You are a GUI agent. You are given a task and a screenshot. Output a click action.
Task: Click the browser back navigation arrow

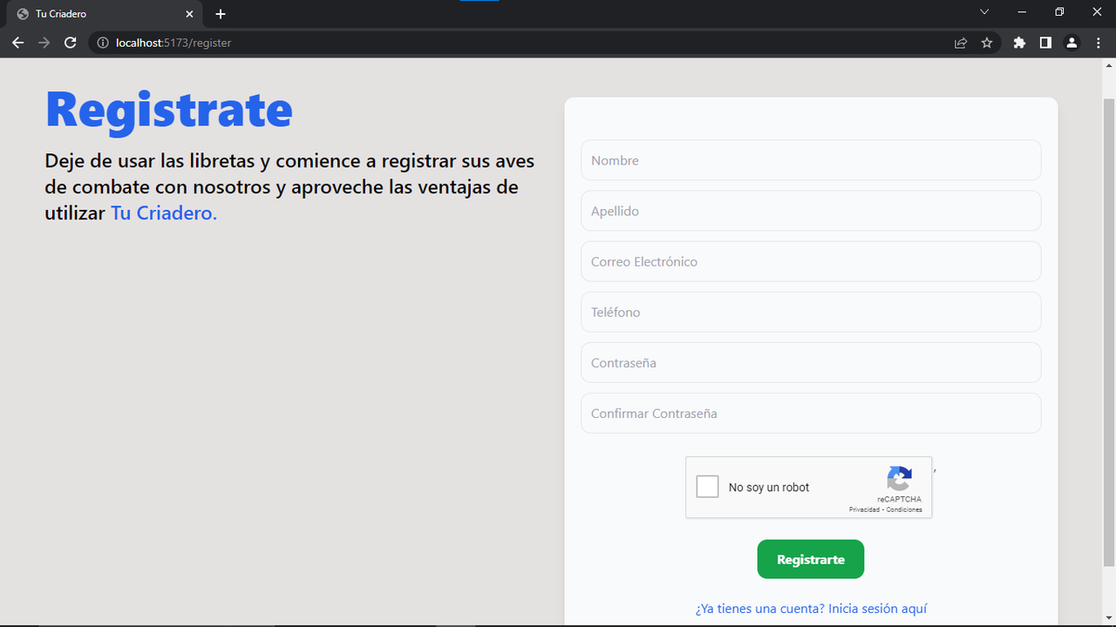(x=17, y=42)
